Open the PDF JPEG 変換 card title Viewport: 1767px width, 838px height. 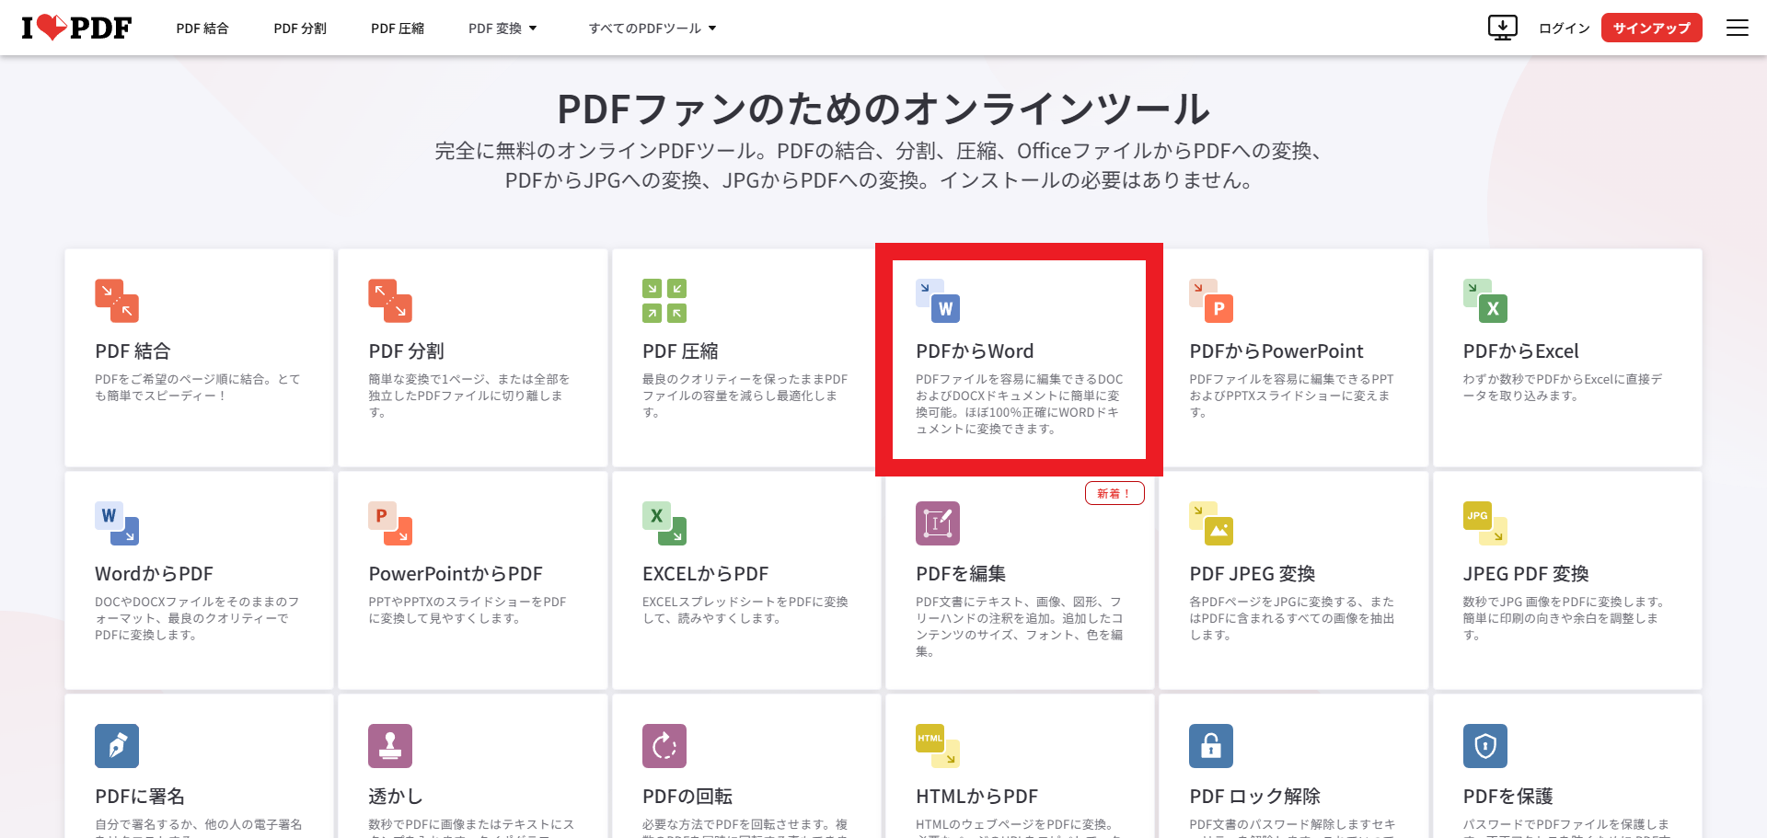click(x=1253, y=574)
